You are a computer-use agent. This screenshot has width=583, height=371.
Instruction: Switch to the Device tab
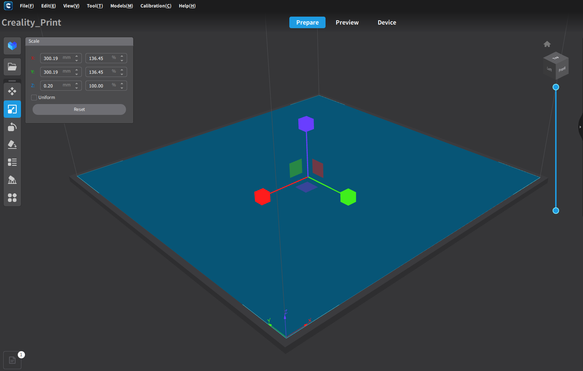(386, 22)
